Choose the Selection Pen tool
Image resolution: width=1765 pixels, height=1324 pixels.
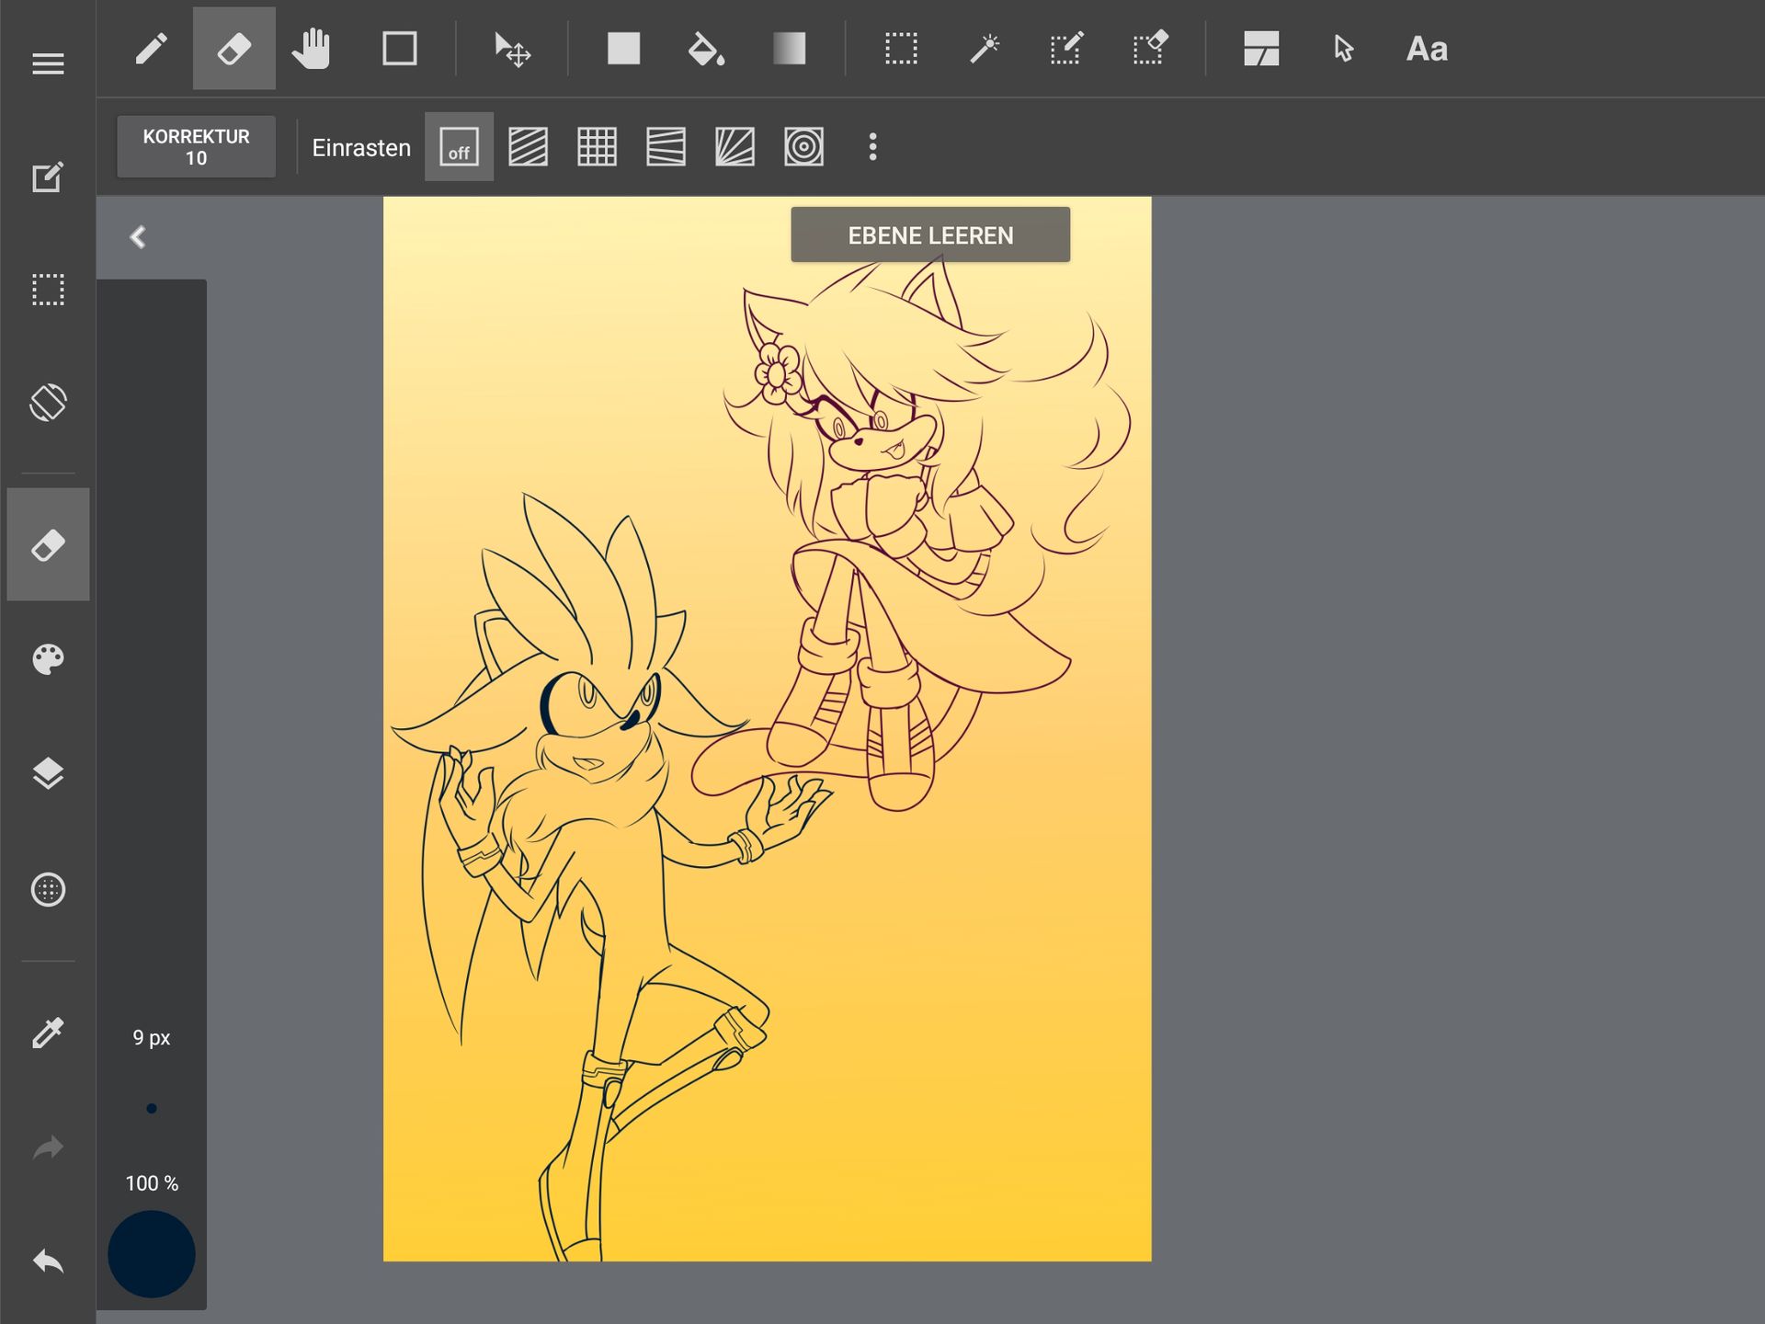tap(1066, 49)
